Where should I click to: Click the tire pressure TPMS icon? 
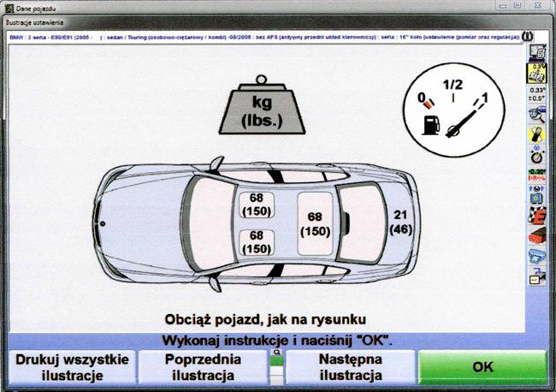click(527, 37)
